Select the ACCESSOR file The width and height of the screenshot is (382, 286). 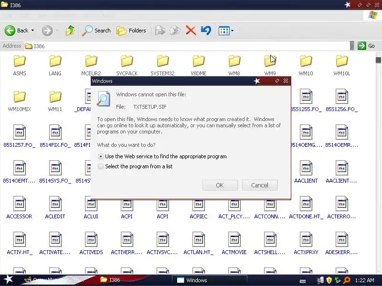[x=20, y=208]
